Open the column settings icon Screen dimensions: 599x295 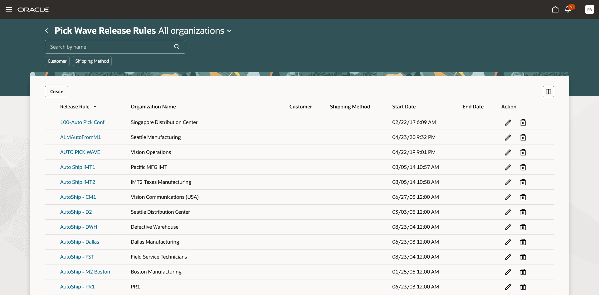pyautogui.click(x=548, y=92)
